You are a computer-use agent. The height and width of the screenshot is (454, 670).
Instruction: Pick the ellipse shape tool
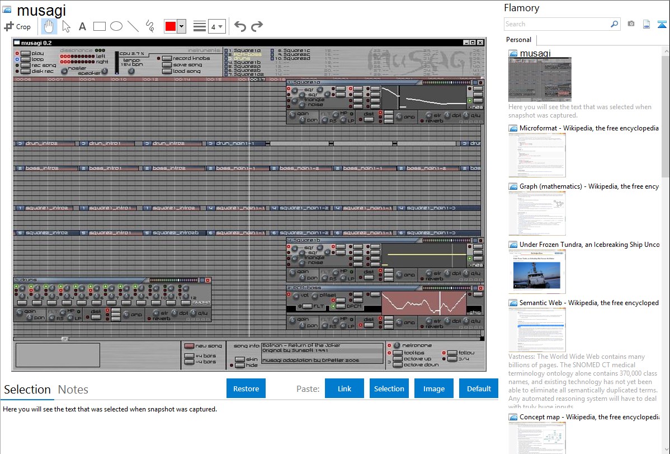tap(116, 26)
